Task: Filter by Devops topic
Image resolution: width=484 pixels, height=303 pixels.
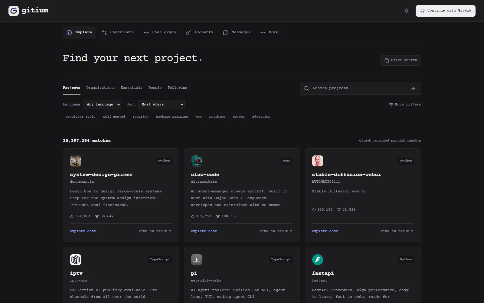Action: [x=239, y=117]
